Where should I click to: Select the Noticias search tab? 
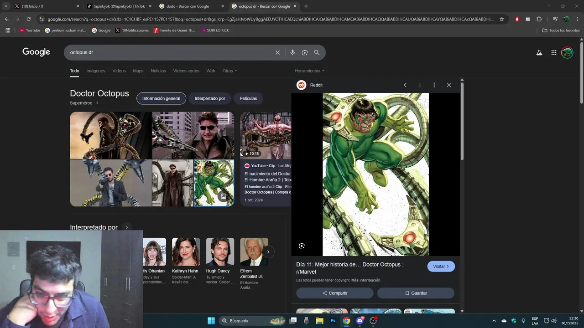tap(158, 71)
